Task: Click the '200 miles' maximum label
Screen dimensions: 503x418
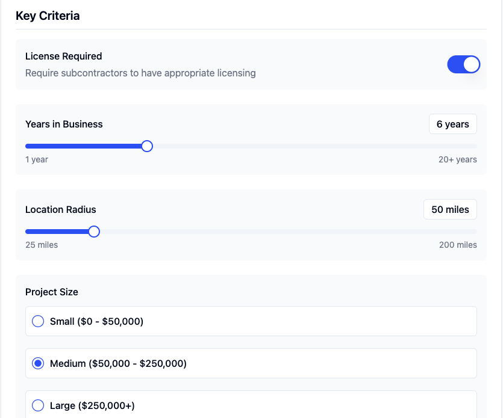Action: tap(458, 245)
